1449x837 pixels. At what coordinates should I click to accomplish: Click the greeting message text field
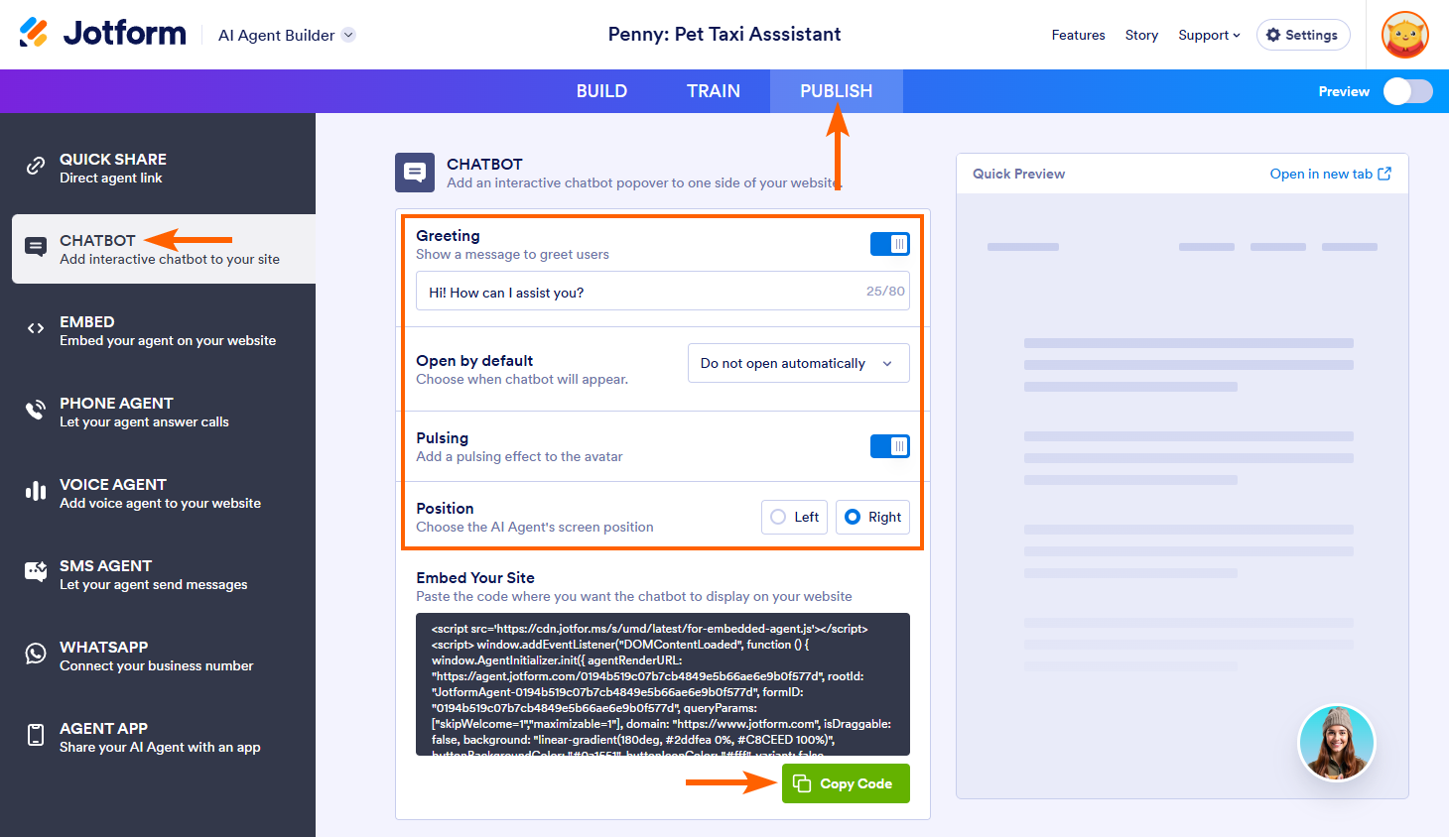pos(635,292)
